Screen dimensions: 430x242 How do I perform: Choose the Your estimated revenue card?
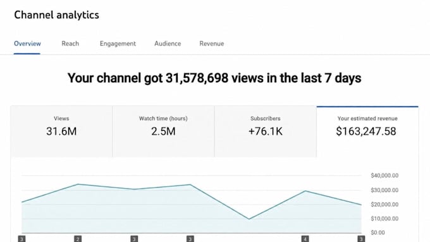click(367, 131)
